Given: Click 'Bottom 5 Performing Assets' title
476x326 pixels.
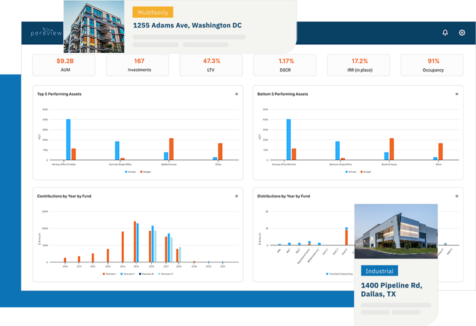Looking at the screenshot, I should (283, 94).
